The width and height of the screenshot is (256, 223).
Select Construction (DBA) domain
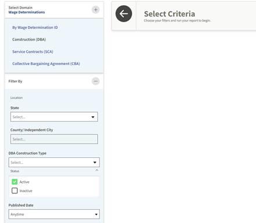(29, 39)
